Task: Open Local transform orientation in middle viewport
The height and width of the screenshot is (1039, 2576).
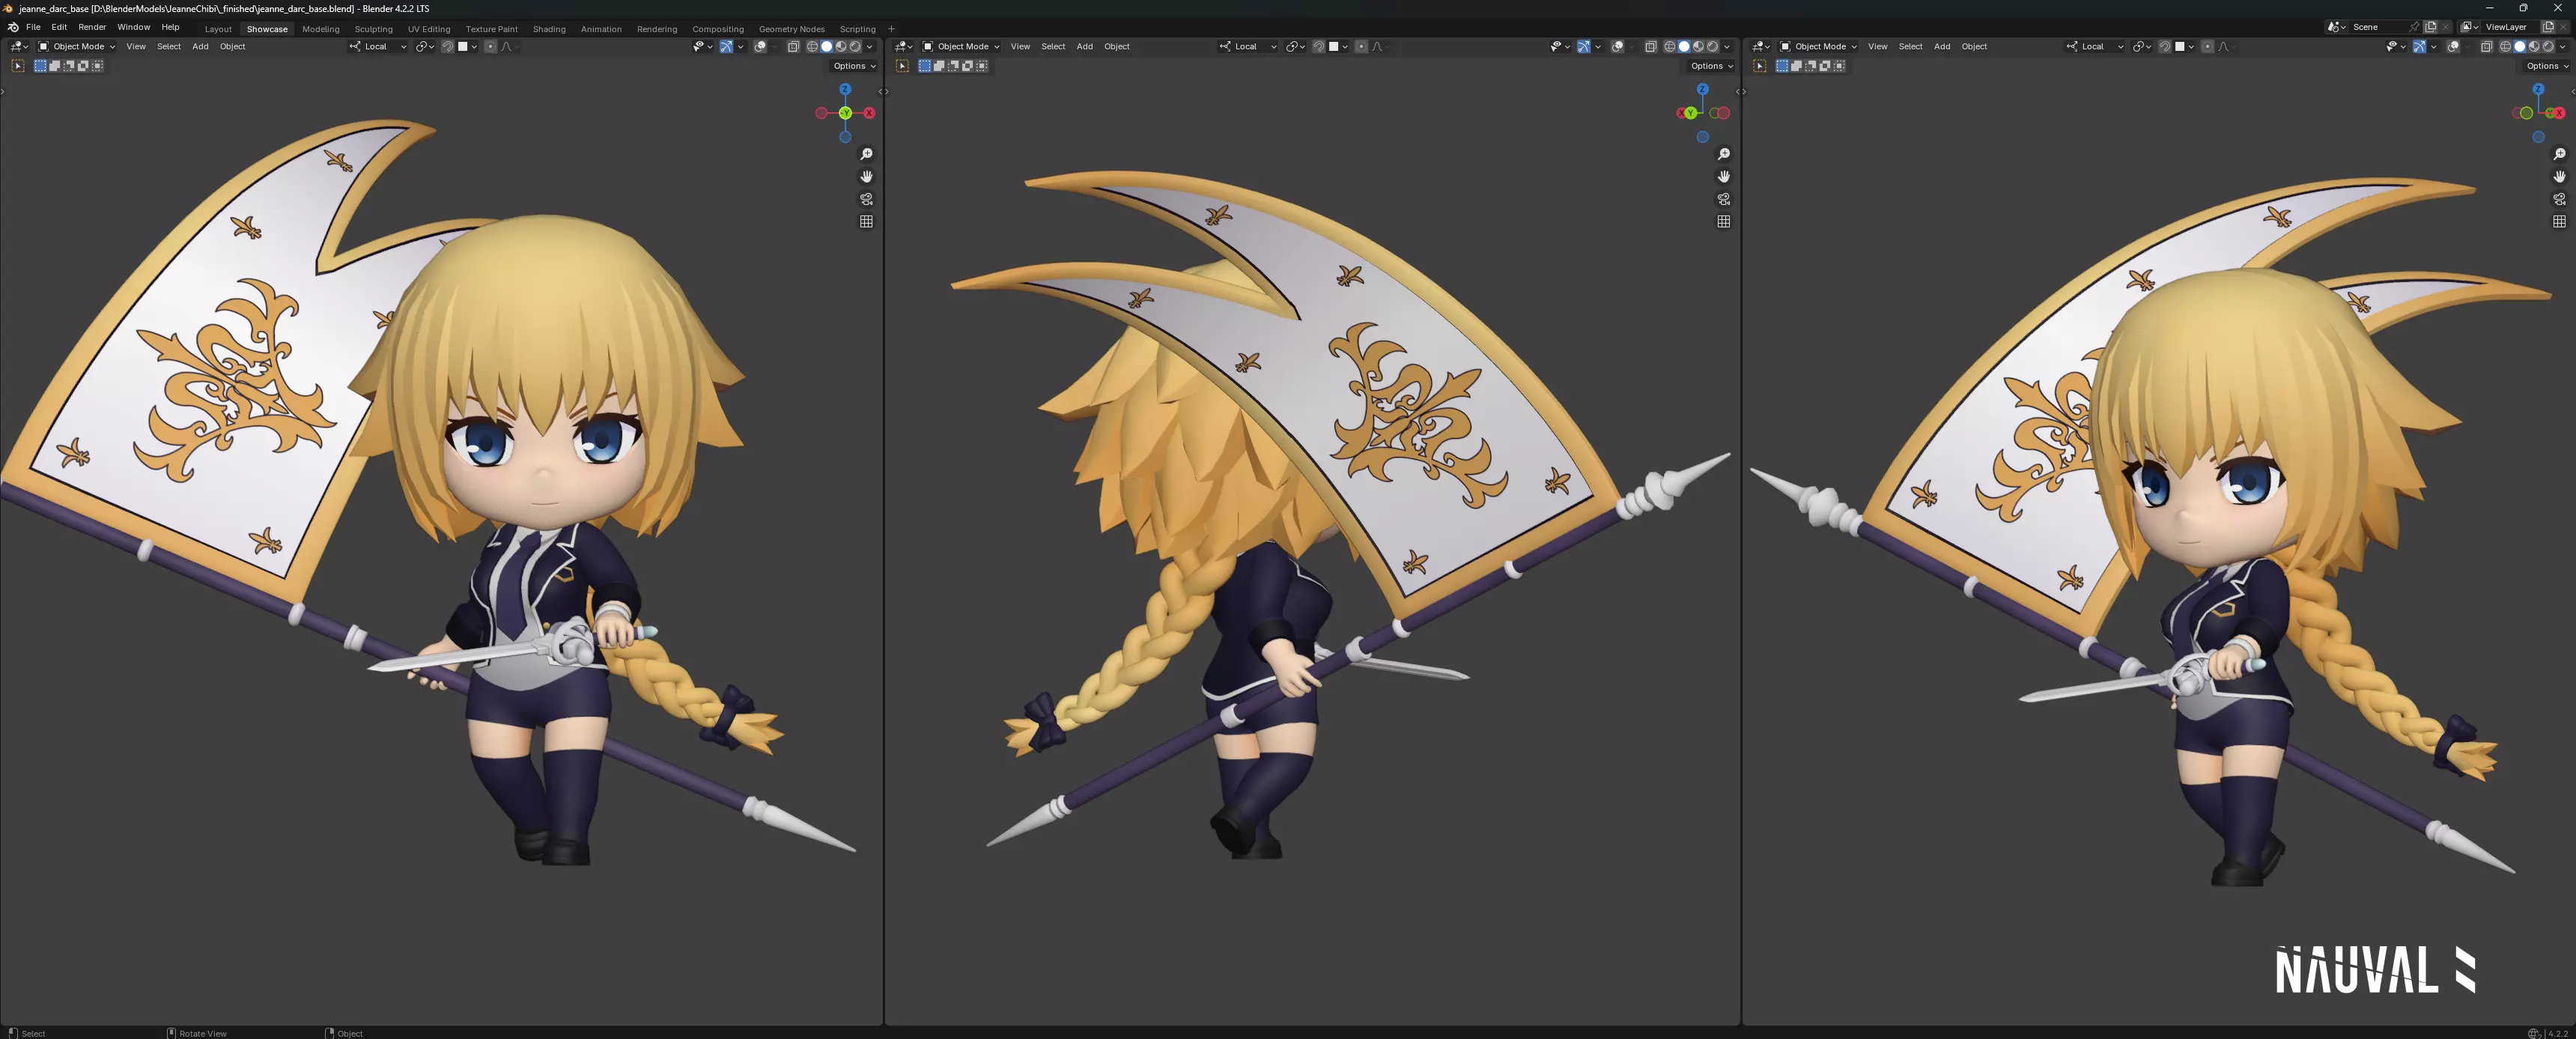Action: point(1248,46)
